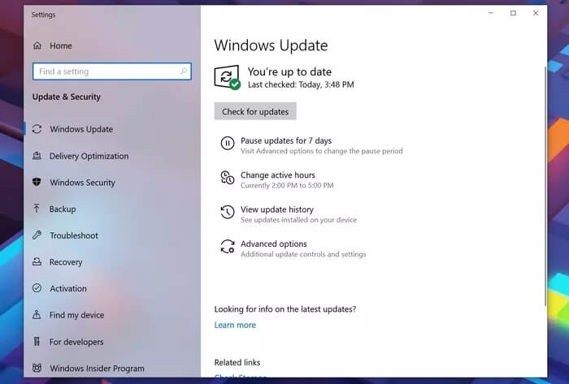Click the Recovery sidebar icon
The image size is (569, 384).
point(37,261)
